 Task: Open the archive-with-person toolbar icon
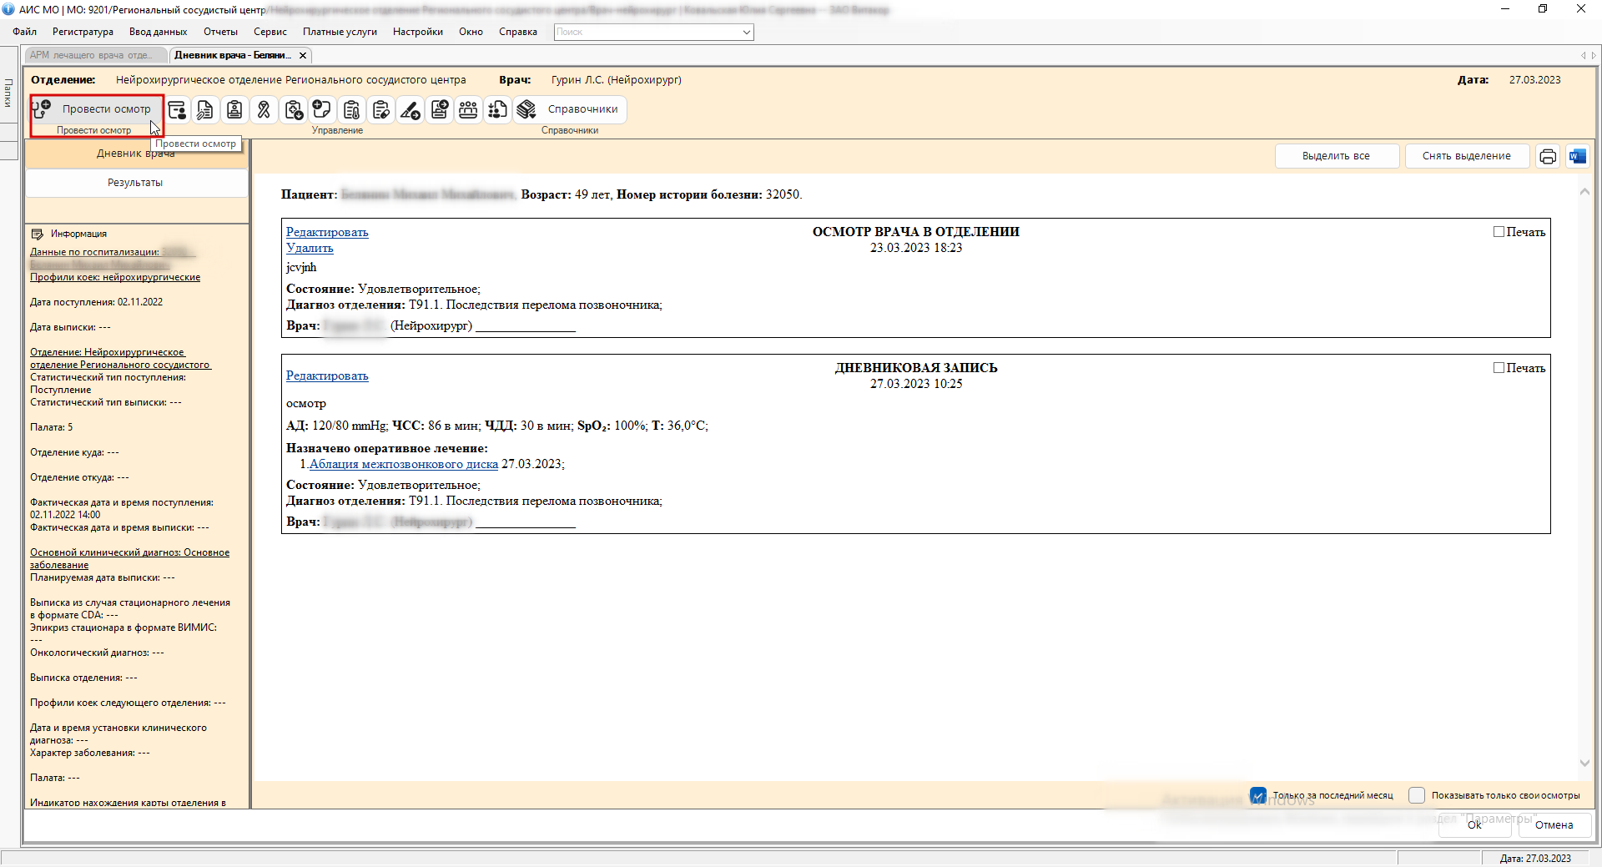click(177, 109)
